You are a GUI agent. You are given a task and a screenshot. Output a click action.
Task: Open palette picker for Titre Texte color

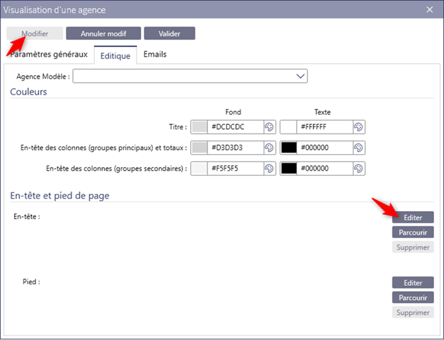(x=359, y=127)
